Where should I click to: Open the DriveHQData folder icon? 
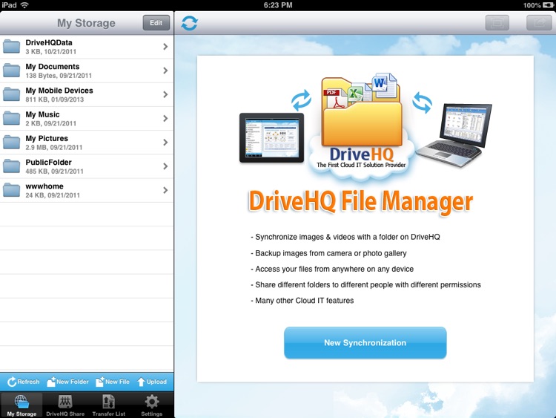12,47
